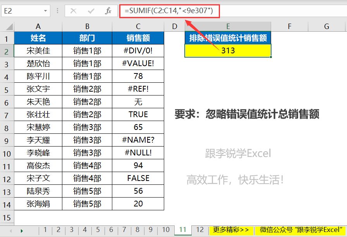Switch to sheet tab 10
Viewport: 347px width, 237px height.
click(x=166, y=230)
